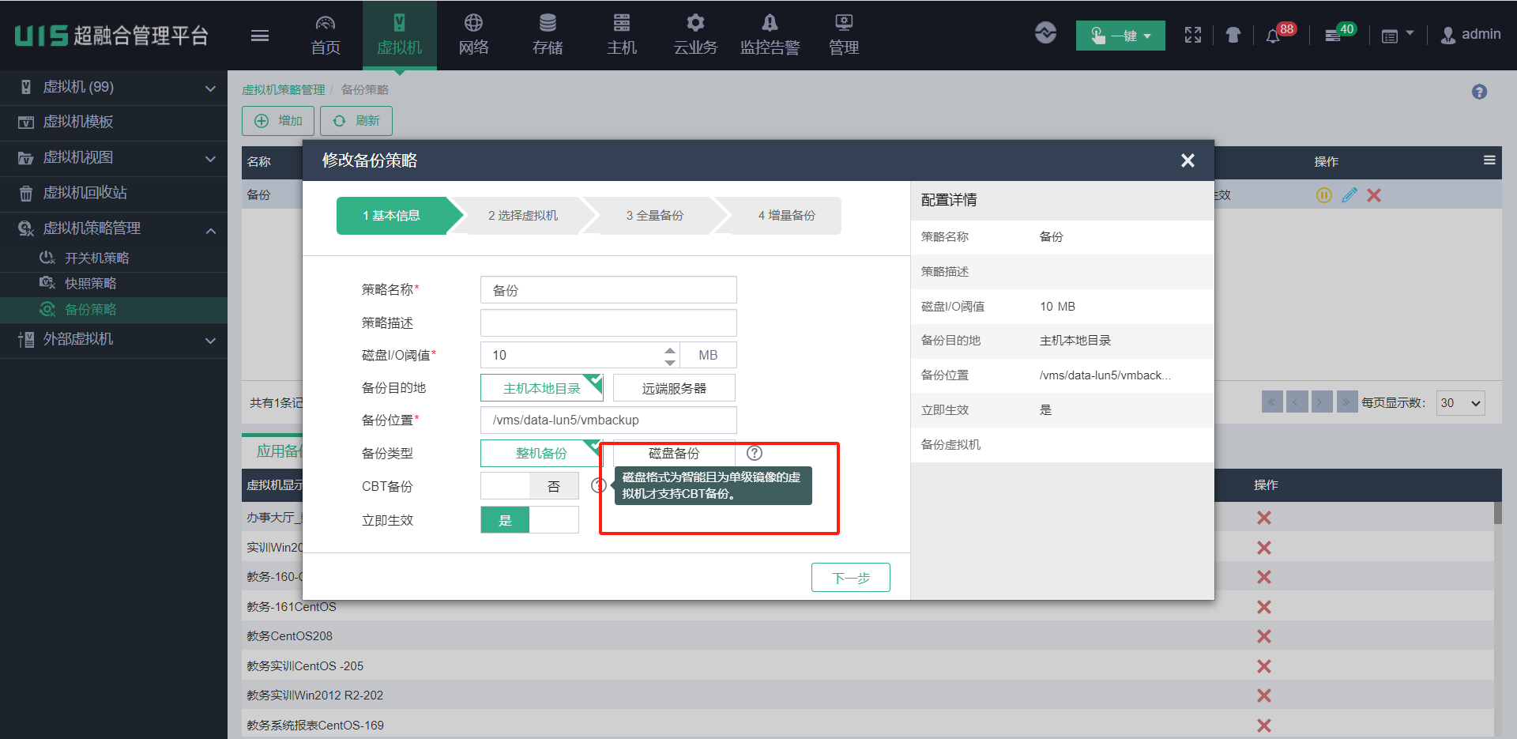Open the 快照策略 sidebar item

[x=90, y=284]
